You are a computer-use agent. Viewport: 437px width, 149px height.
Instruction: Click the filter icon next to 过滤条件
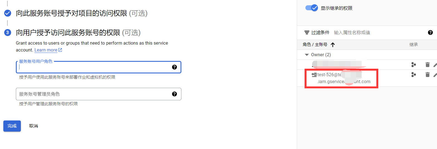[307, 33]
